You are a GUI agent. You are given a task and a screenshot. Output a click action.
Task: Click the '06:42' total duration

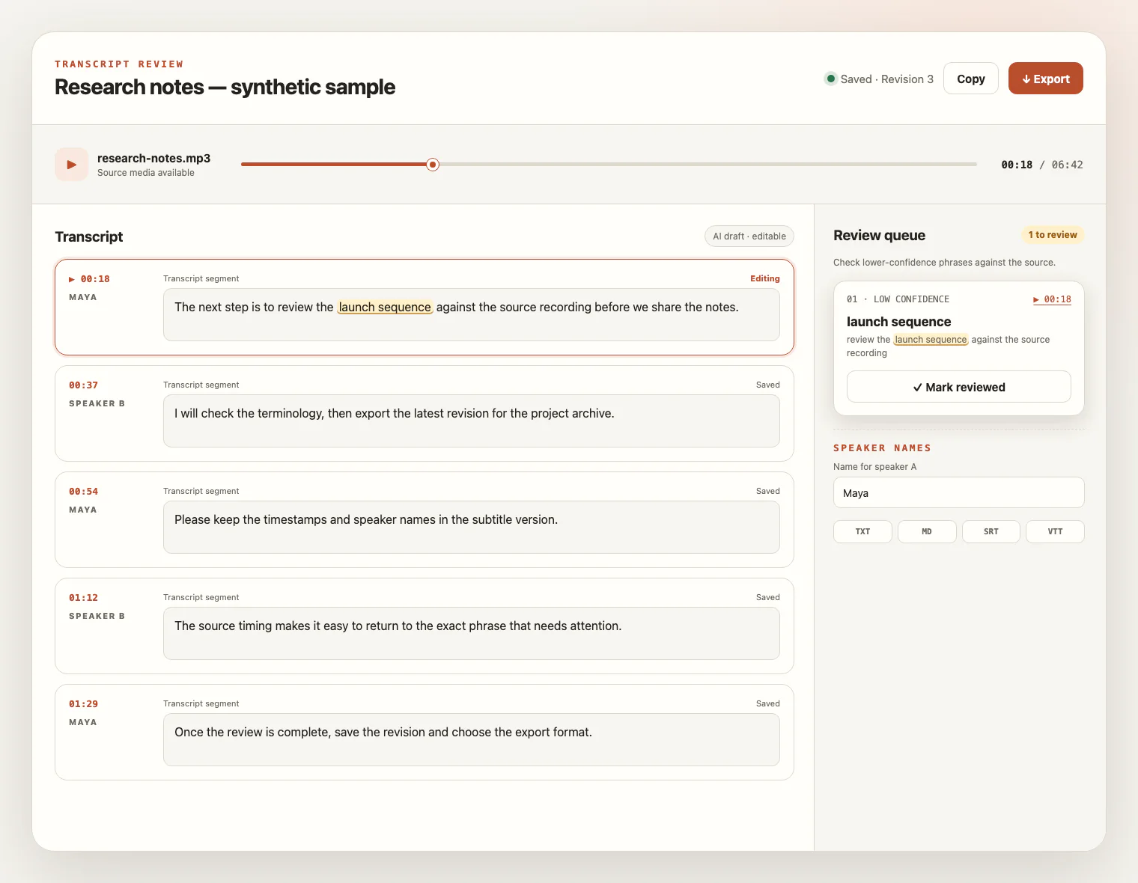[x=1067, y=165]
